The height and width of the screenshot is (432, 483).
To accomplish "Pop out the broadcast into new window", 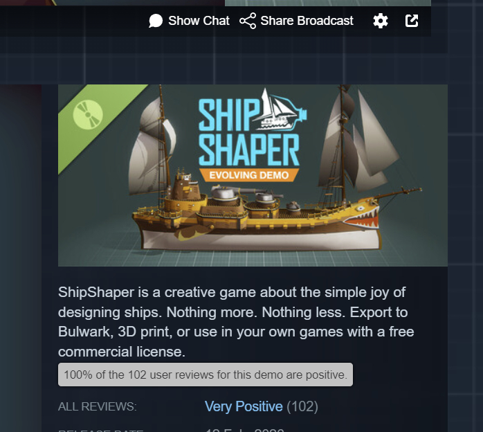I will pos(412,21).
